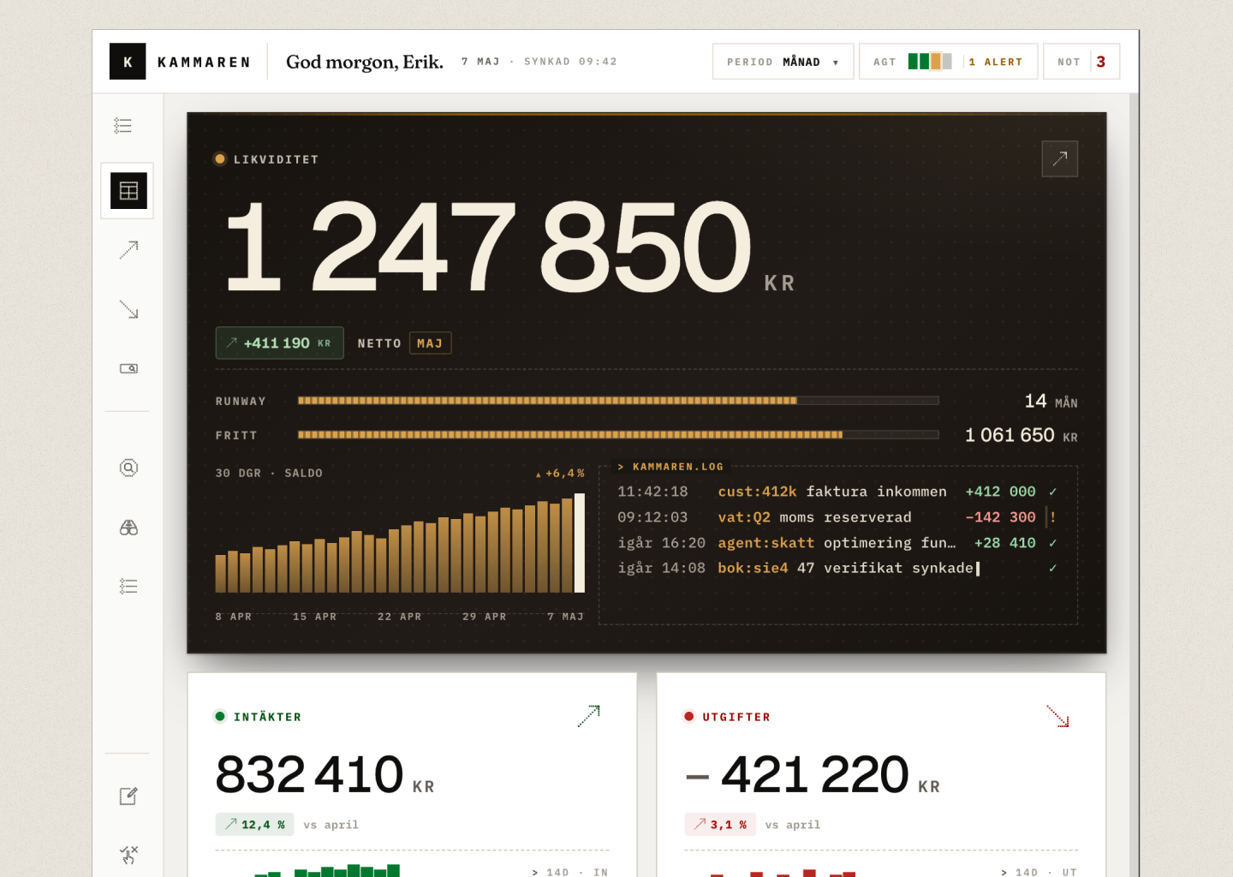This screenshot has height=877, width=1233.
Task: Click the 14 MÅN runway value
Action: tap(1051, 401)
